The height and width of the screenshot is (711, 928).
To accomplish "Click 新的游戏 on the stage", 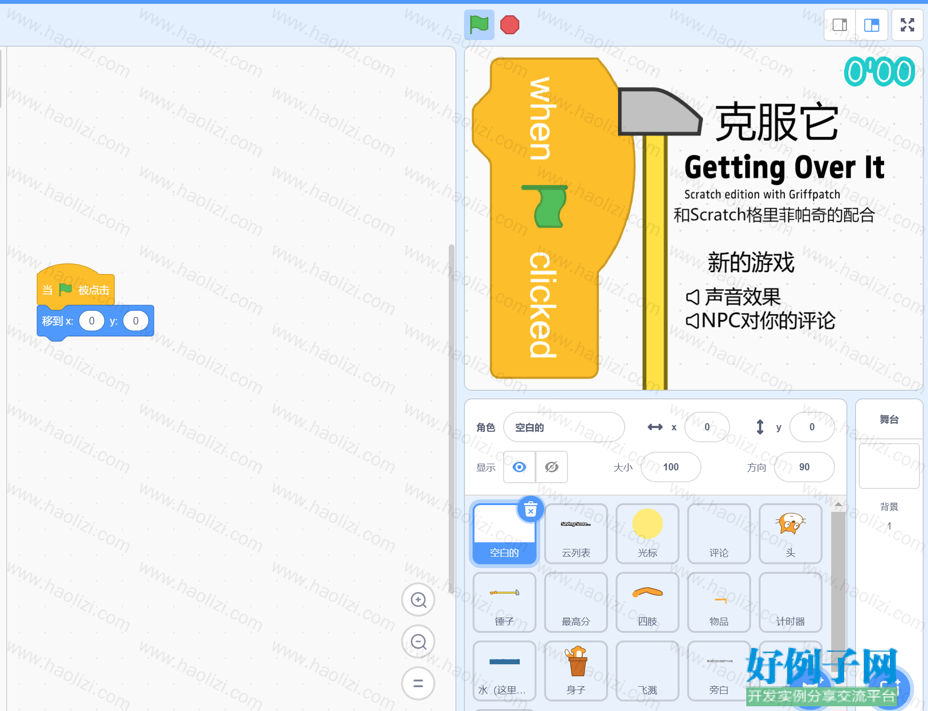I will click(x=751, y=263).
